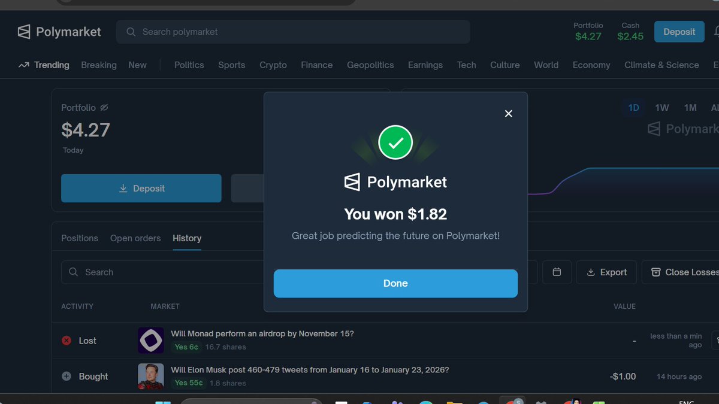The image size is (719, 404).
Task: Open the Crypto category
Action: [x=273, y=65]
